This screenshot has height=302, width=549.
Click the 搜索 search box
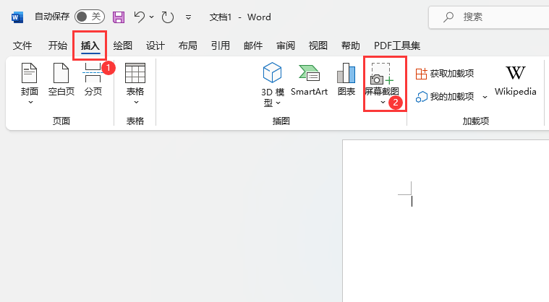point(489,17)
